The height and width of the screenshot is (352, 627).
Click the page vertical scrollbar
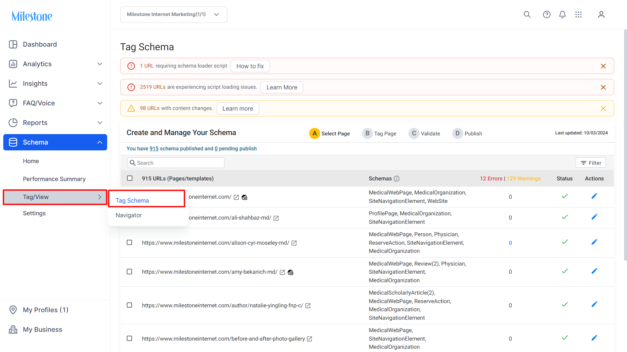[625, 145]
